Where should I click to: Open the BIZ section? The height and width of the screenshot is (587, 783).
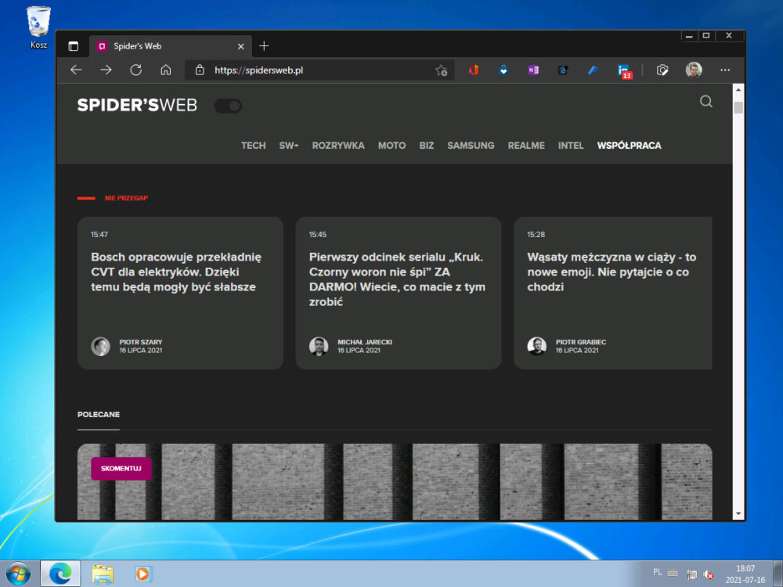pyautogui.click(x=427, y=146)
